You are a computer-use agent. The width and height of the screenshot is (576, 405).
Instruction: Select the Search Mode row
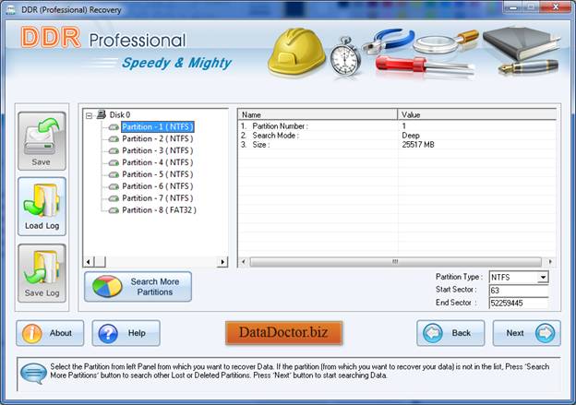[x=397, y=136]
